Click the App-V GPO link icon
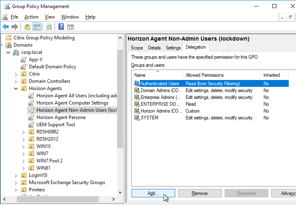This screenshot has width=296, height=205. point(23,60)
